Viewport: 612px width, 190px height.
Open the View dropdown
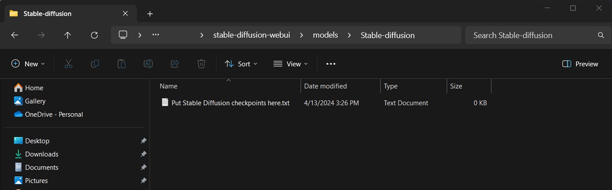click(291, 64)
